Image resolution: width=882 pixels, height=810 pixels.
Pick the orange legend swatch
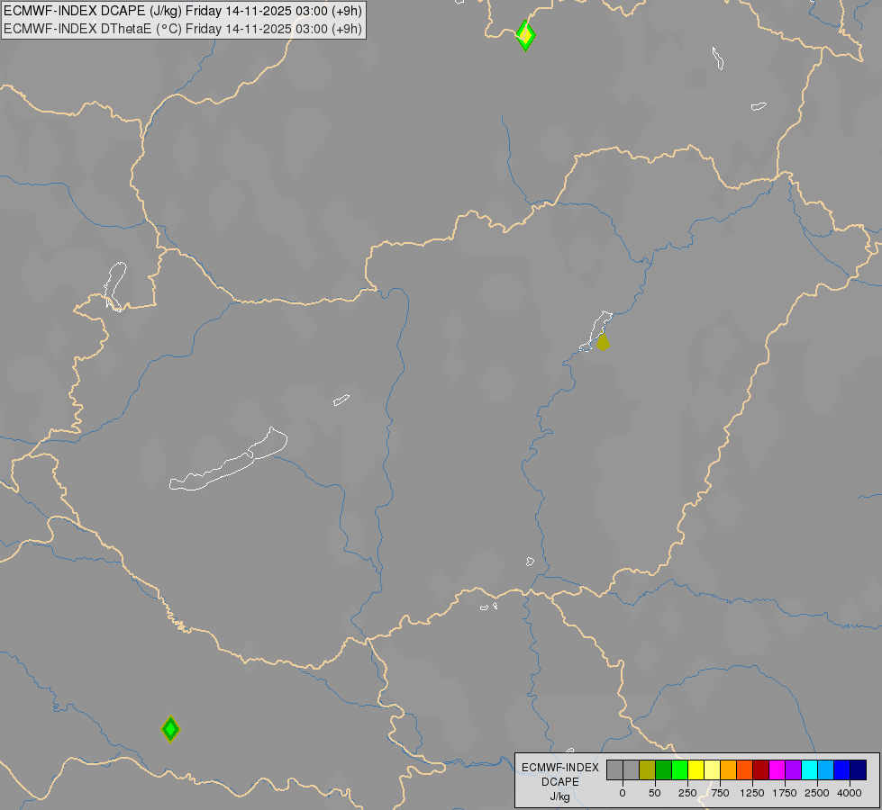tap(729, 770)
